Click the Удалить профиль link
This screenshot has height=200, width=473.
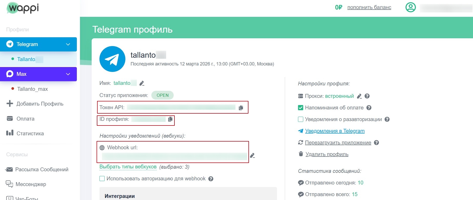(x=327, y=154)
